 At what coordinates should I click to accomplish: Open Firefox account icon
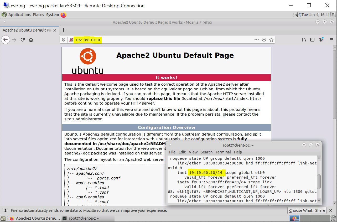tap(321, 40)
